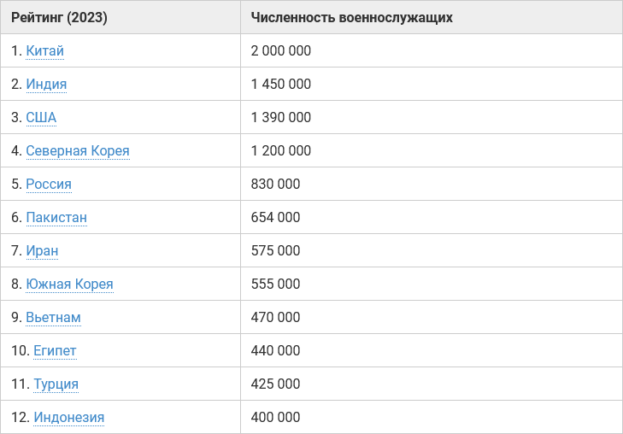This screenshot has height=434, width=623.
Task: Follow the США link
Action: (41, 118)
